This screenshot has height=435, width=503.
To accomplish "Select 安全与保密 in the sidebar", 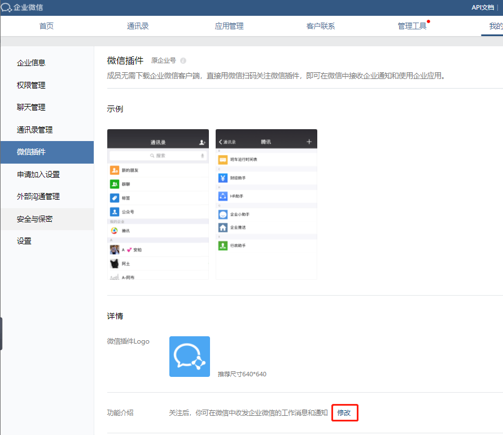I will pos(47,219).
